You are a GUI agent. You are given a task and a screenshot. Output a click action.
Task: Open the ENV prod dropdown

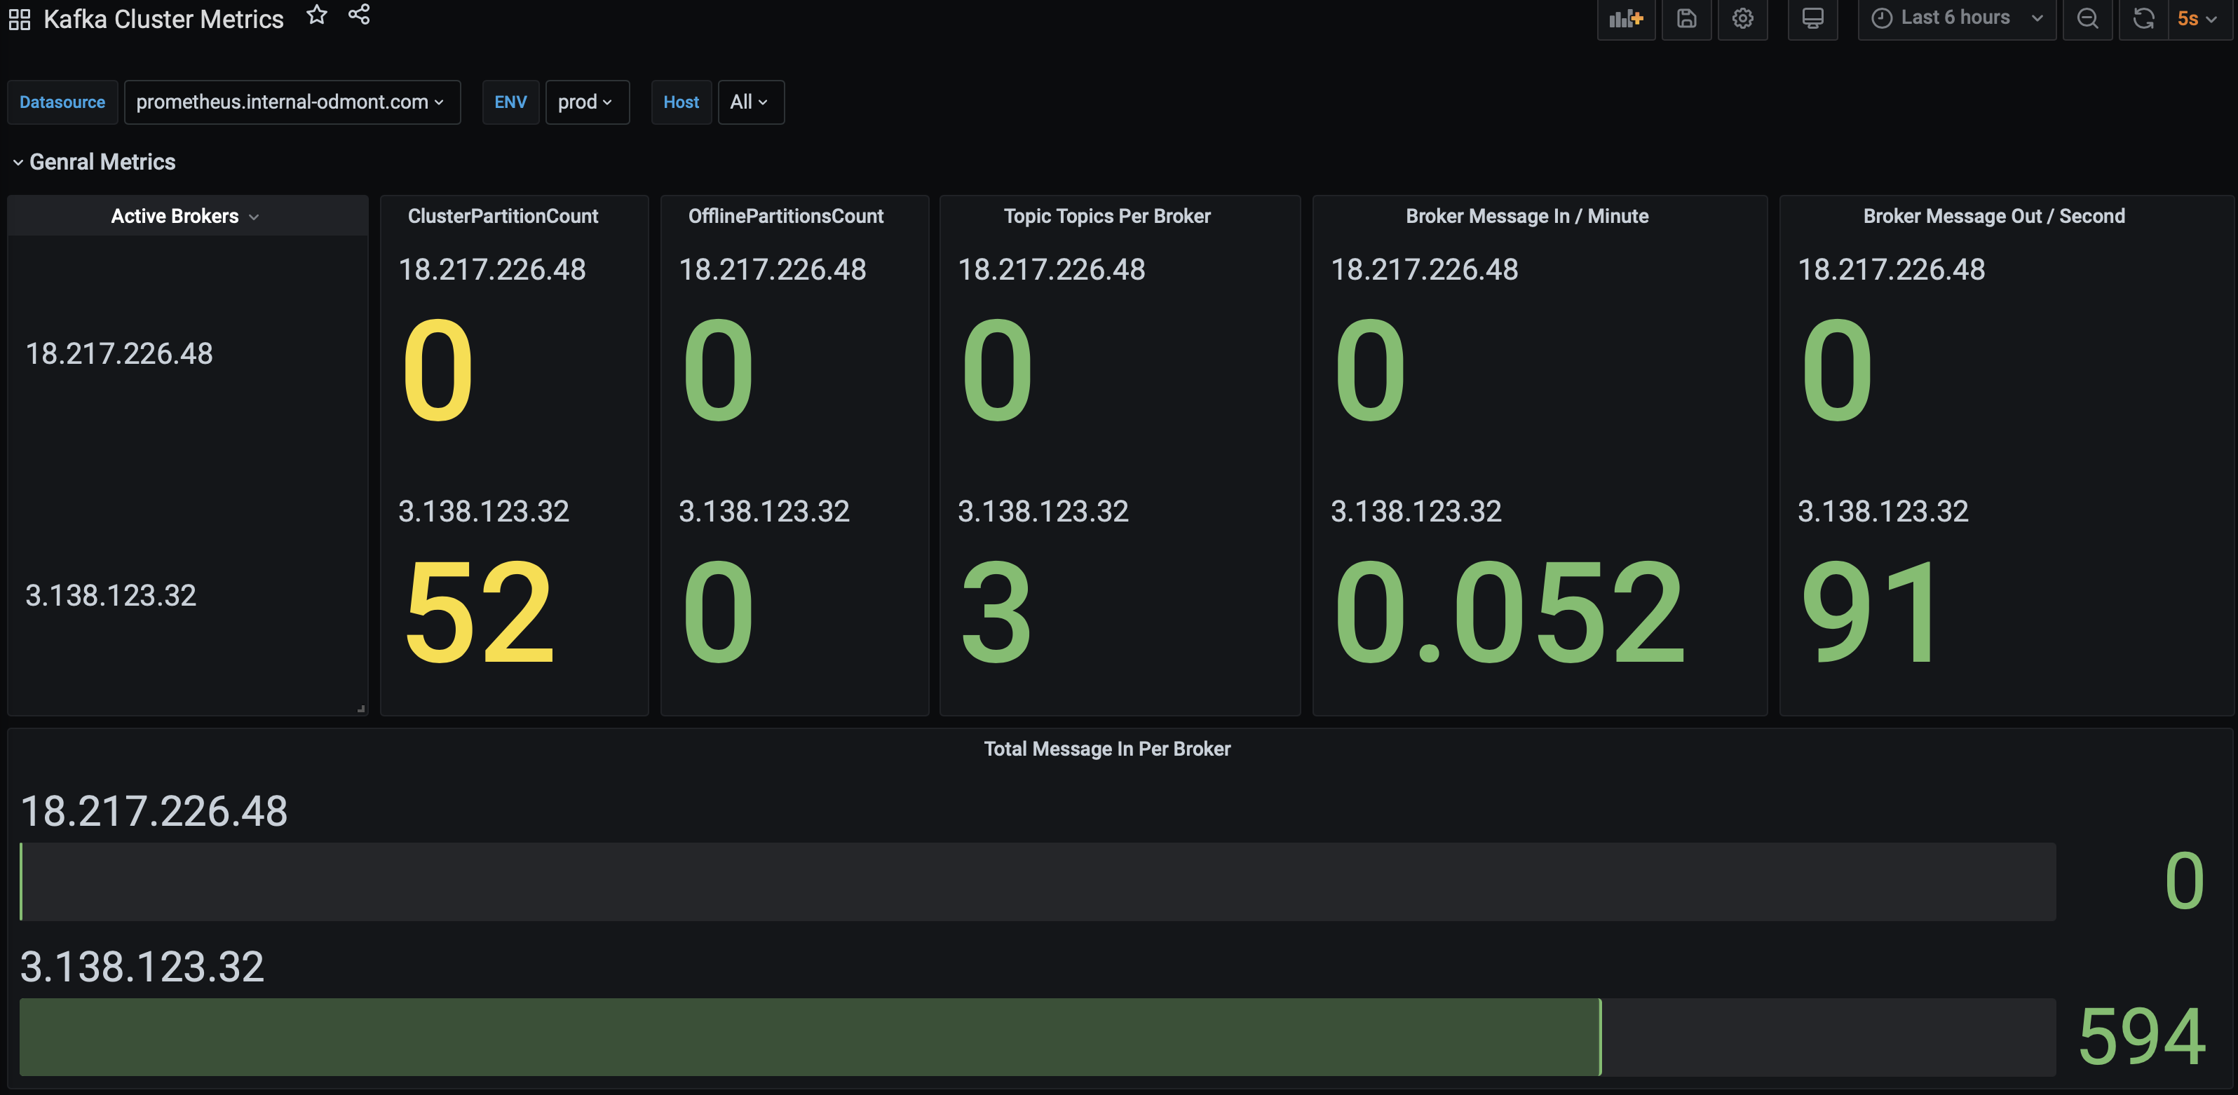pyautogui.click(x=586, y=102)
